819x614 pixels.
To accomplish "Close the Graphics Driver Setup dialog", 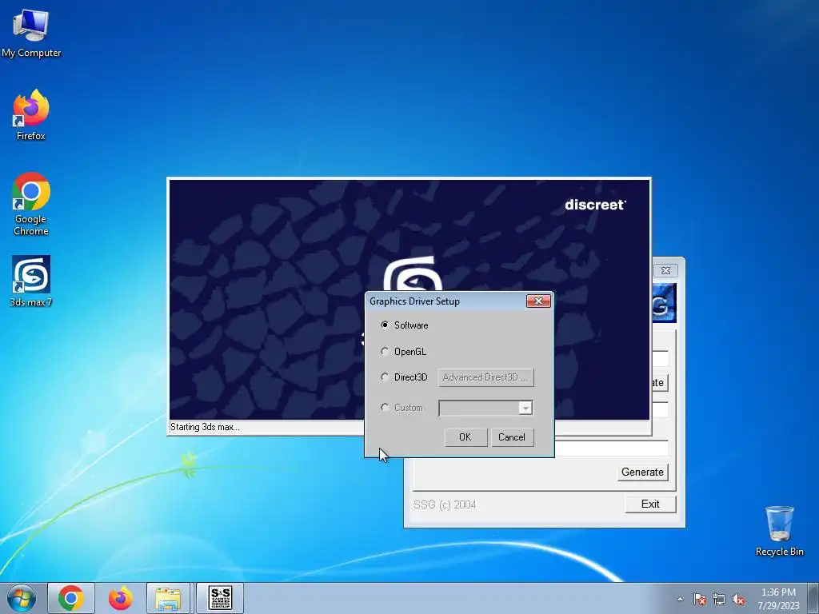I will [x=538, y=301].
